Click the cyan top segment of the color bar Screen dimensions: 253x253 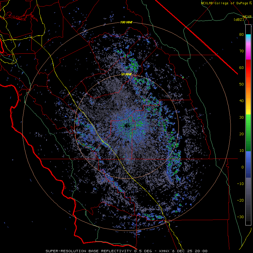coord(248,37)
